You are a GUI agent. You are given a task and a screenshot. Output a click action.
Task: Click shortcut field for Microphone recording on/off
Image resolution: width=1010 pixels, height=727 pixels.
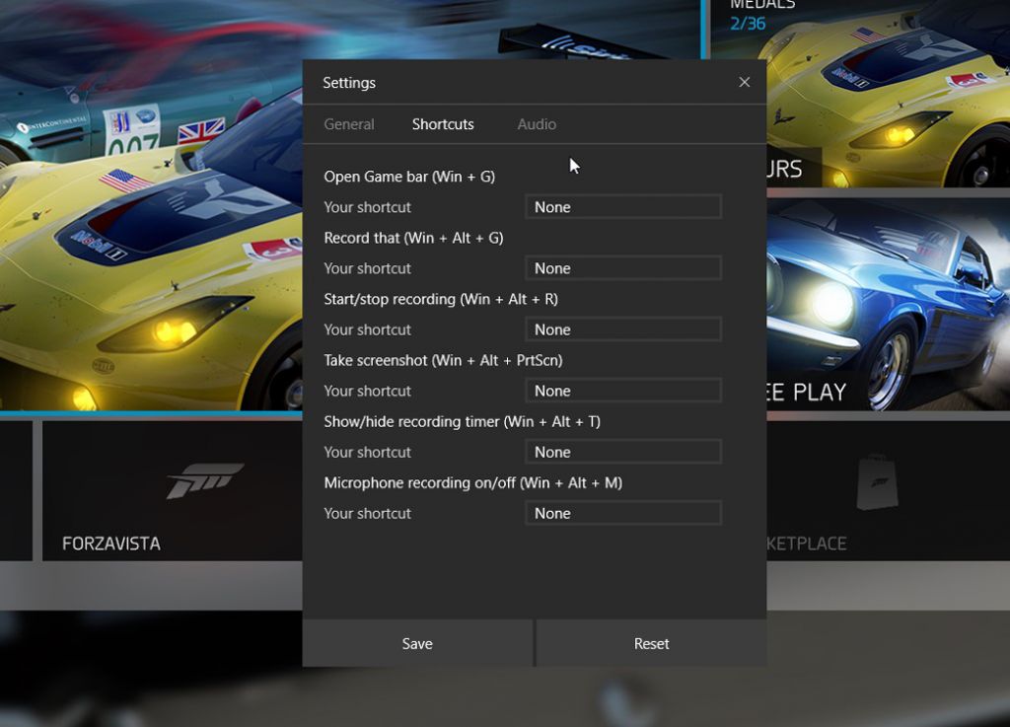[x=623, y=513]
